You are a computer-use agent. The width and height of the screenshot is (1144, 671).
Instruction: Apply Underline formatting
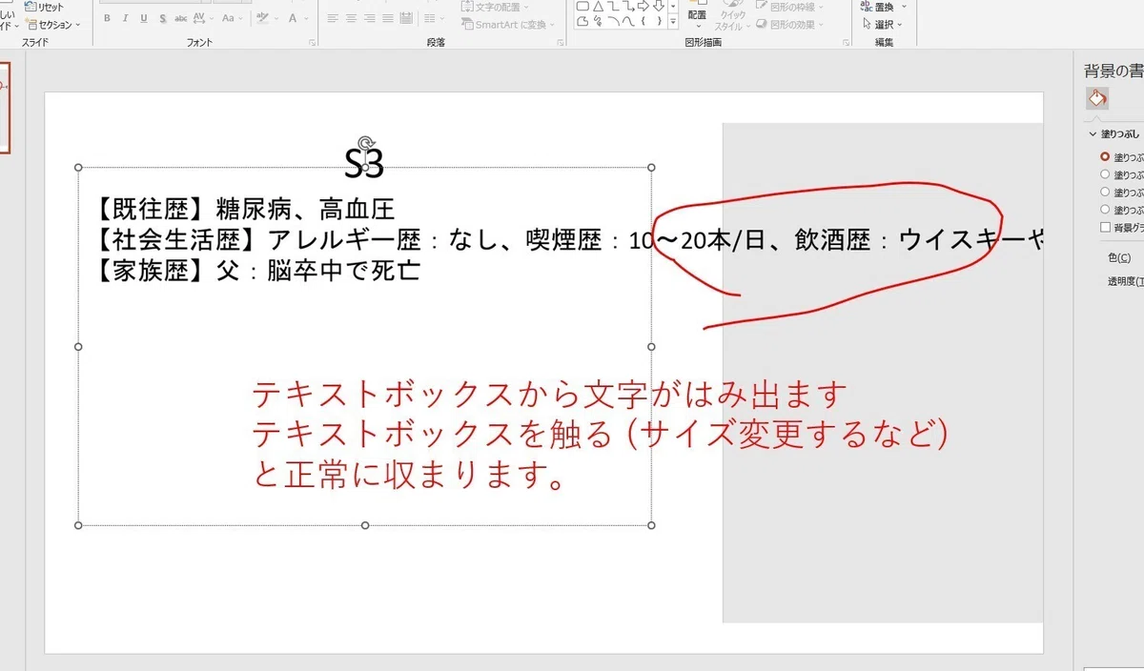pyautogui.click(x=143, y=18)
